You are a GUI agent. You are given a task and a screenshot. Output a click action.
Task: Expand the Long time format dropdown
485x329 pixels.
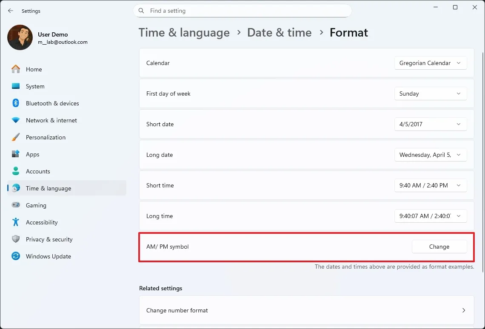point(431,216)
